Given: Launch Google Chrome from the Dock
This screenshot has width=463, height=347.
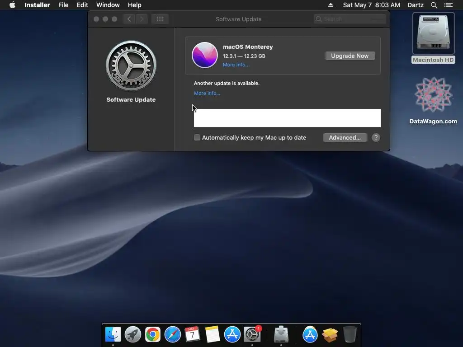Looking at the screenshot, I should (153, 334).
